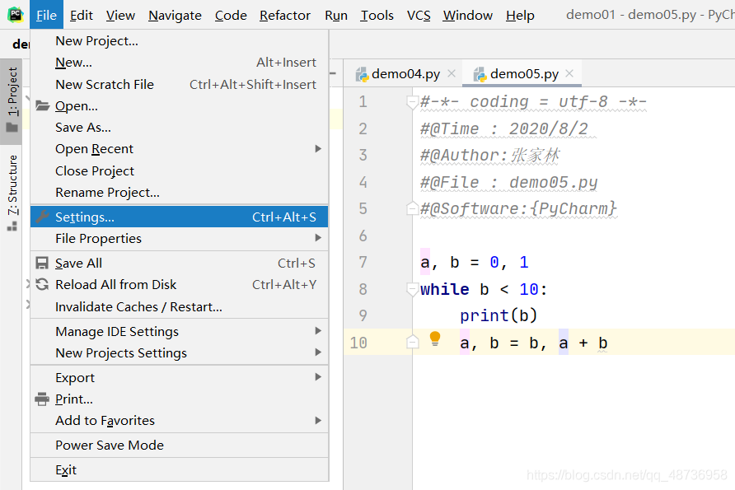Expand the Add to Favorites submenu arrow
Screen dimensions: 735x490
318,420
